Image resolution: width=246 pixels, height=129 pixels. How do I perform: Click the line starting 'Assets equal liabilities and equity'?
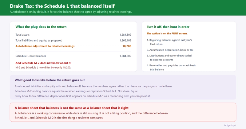pos(93,86)
